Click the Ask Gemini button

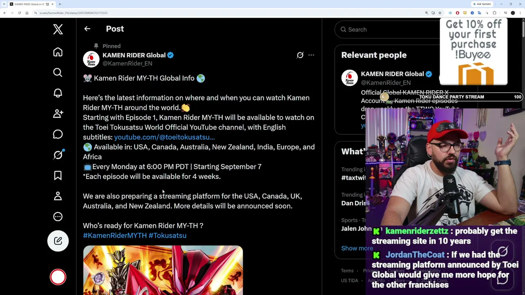482,4
